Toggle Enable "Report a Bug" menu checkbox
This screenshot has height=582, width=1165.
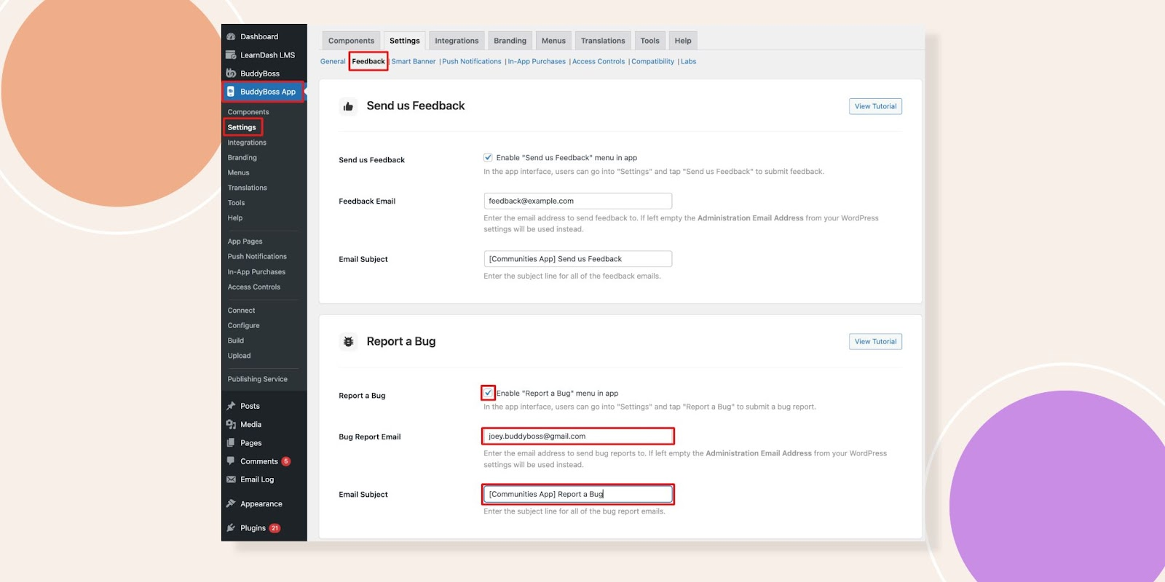pyautogui.click(x=488, y=393)
